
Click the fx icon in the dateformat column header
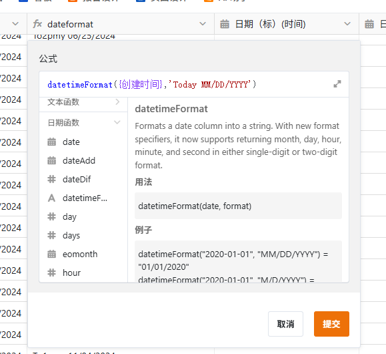tap(37, 24)
